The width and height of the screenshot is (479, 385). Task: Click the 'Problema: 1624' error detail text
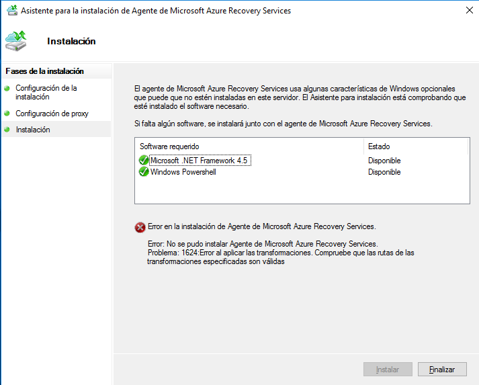pos(280,257)
